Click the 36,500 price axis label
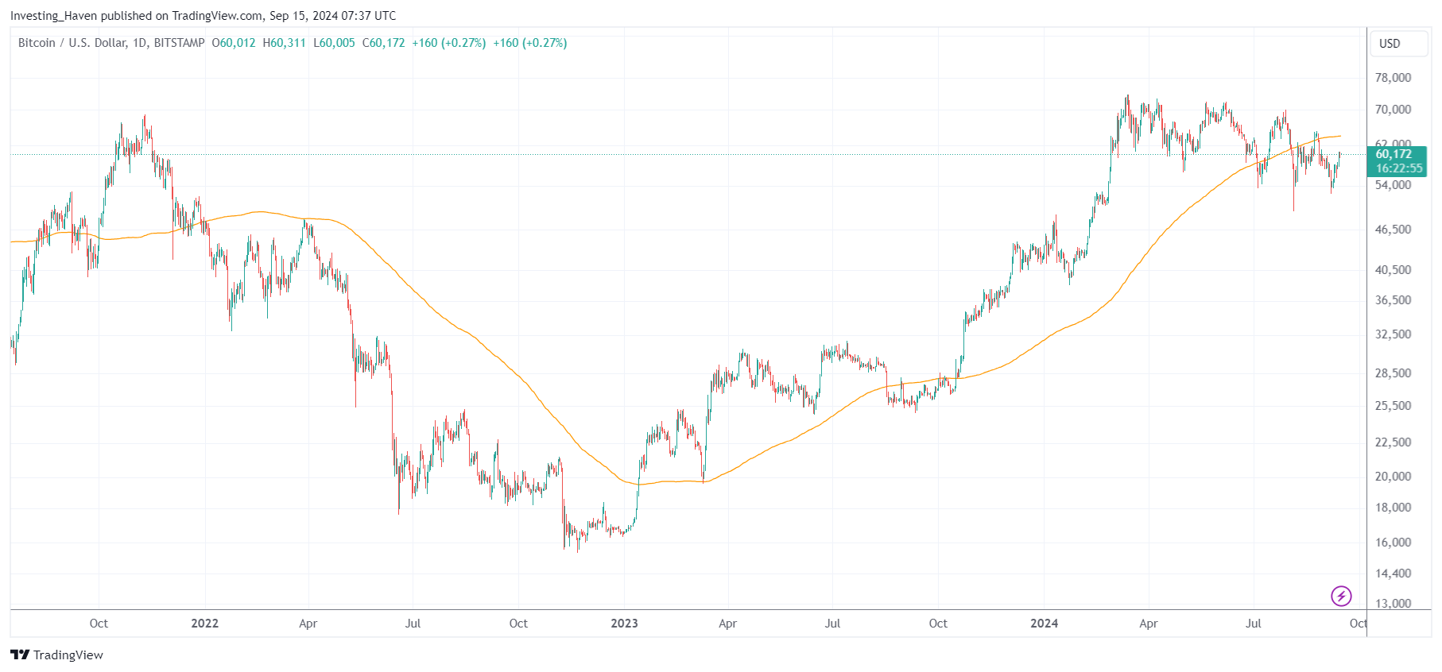 coord(1393,300)
